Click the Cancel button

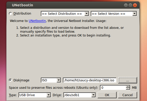(127, 95)
